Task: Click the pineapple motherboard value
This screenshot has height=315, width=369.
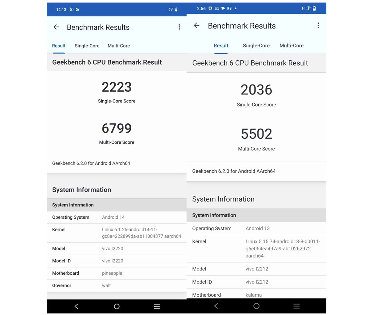Action: (x=112, y=273)
